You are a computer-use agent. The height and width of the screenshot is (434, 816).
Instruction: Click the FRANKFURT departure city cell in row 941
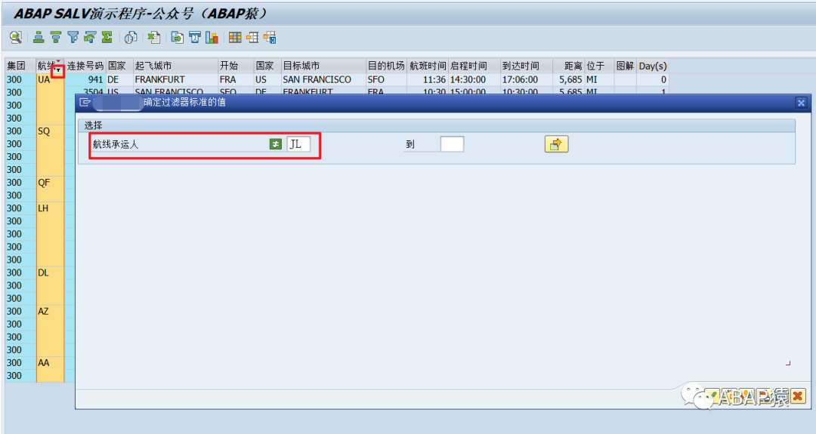(176, 79)
